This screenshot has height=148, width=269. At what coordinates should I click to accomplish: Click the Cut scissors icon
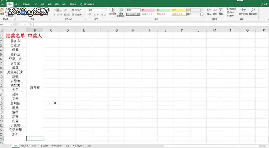(x=6, y=9)
